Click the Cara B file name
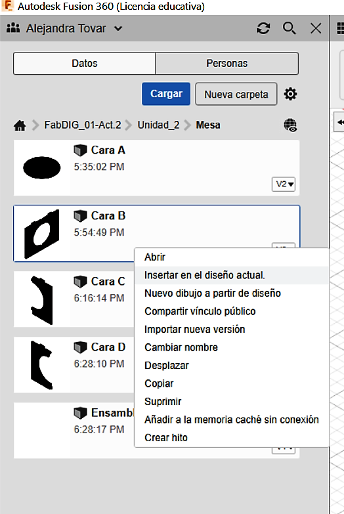The image size is (344, 514). pyautogui.click(x=108, y=216)
